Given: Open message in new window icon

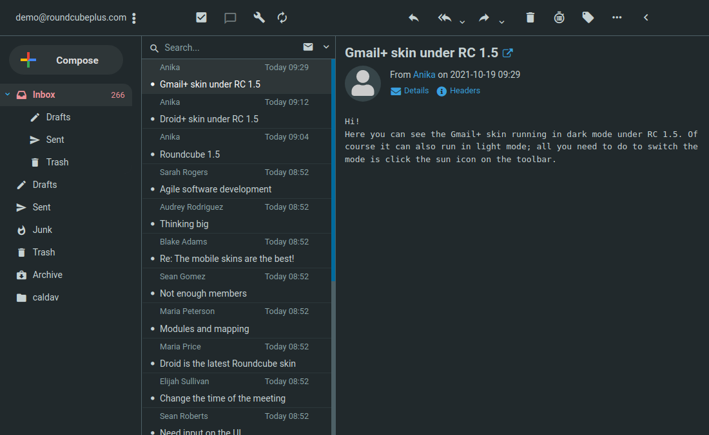Looking at the screenshot, I should 508,53.
